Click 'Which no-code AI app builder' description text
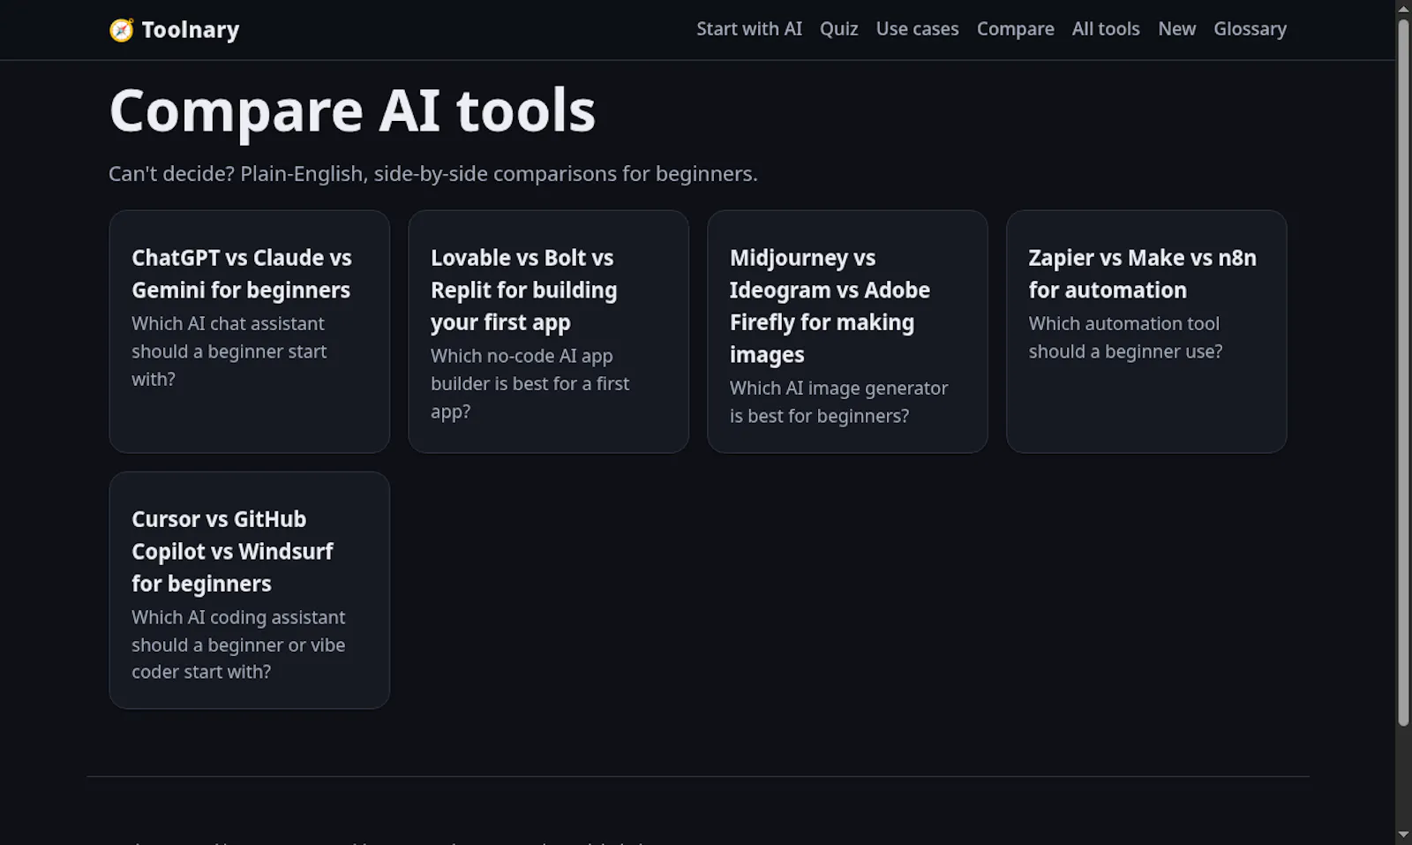The height and width of the screenshot is (845, 1412). 529,384
